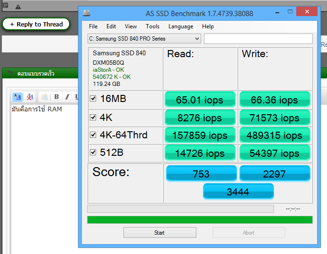
Task: Click the paste clipboard icon in editor
Action: tap(44, 97)
